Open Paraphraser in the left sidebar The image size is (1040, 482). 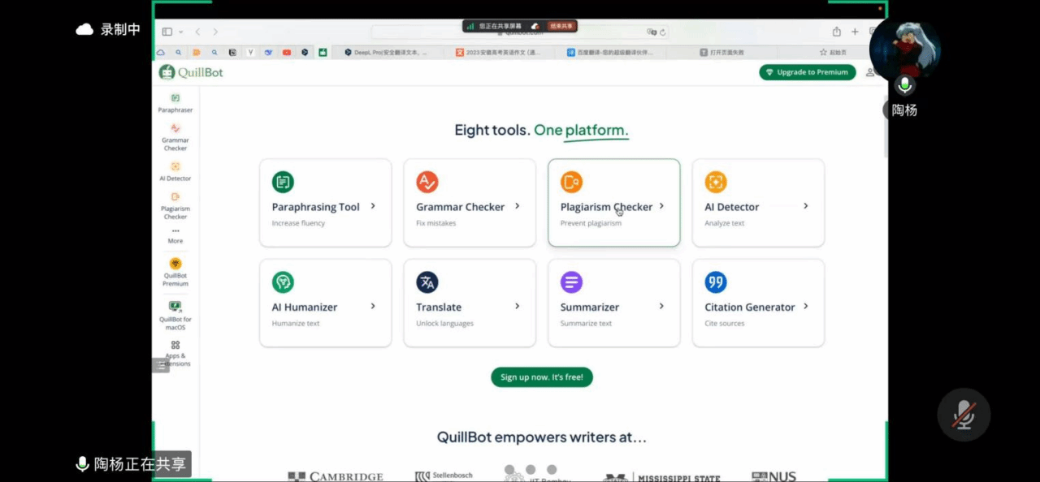pos(175,102)
